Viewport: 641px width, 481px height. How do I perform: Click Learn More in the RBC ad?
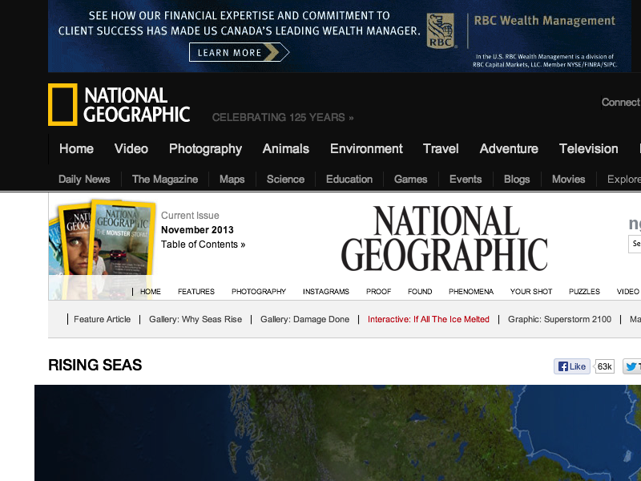coord(238,53)
